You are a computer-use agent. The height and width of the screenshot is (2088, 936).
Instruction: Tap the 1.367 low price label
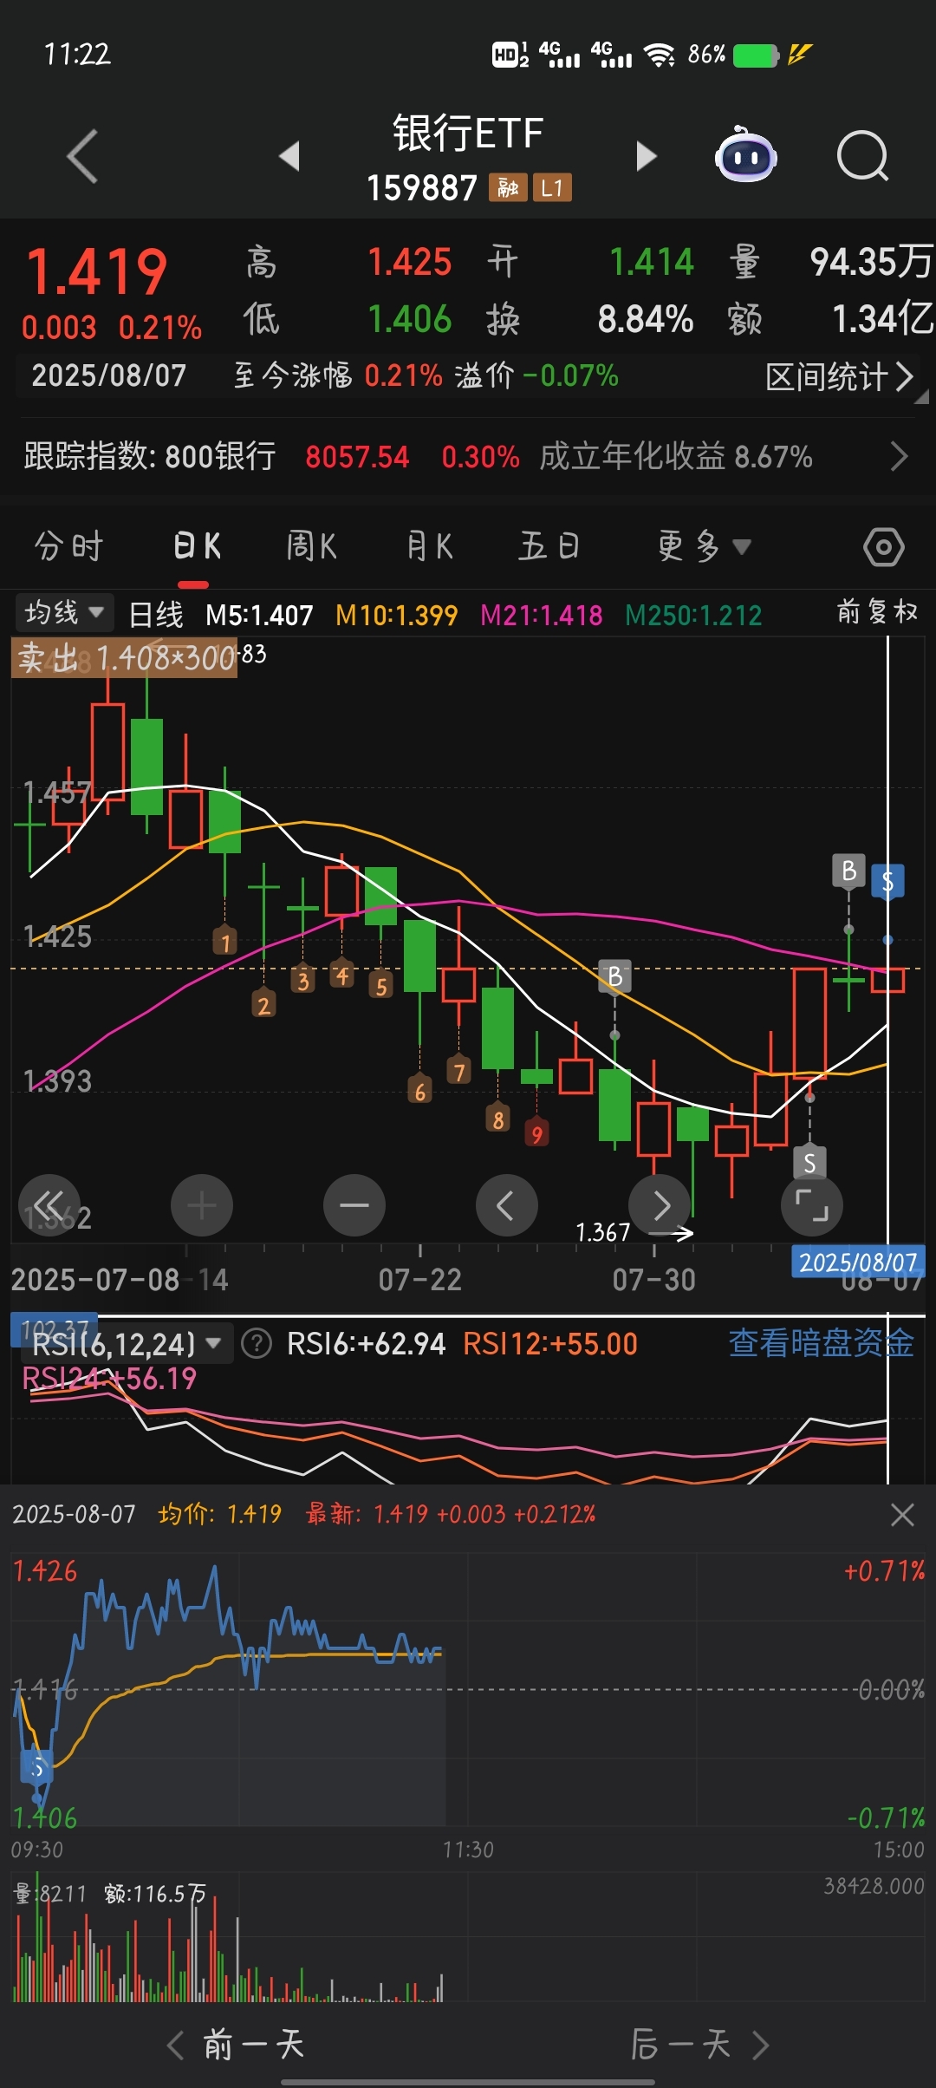tap(602, 1232)
